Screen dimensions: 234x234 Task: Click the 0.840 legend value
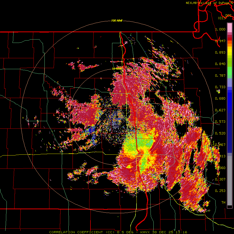220,64
